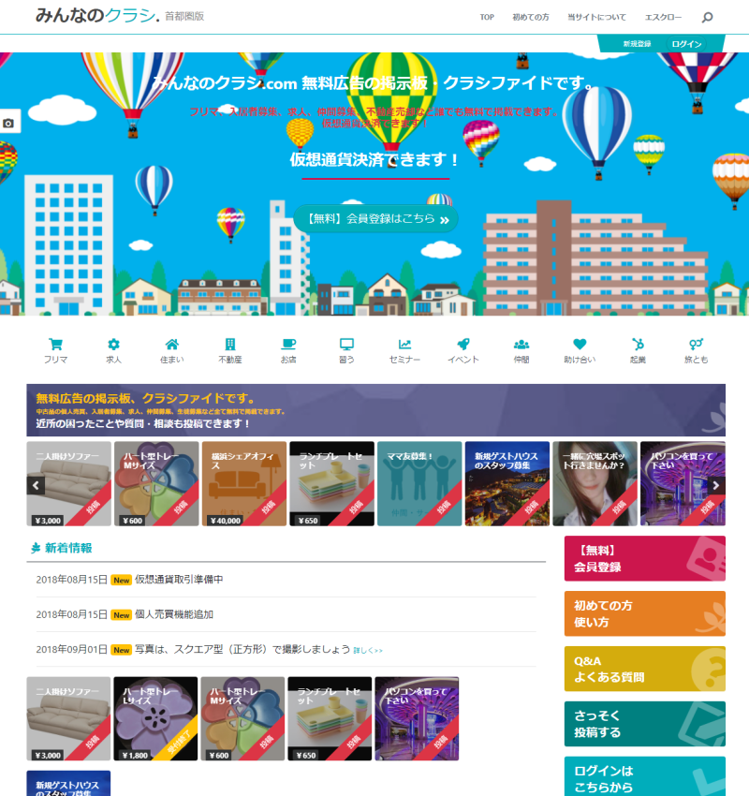Open the セミナー chart icon

404,345
